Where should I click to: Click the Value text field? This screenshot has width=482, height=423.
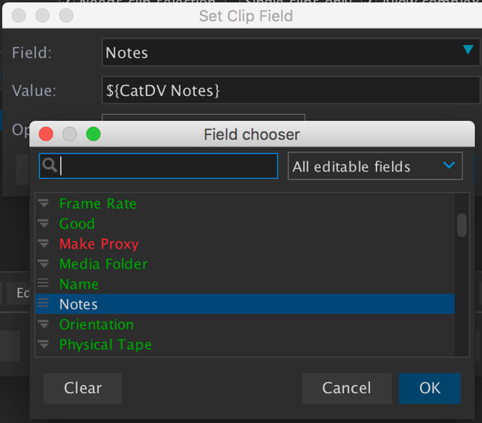coord(291,91)
